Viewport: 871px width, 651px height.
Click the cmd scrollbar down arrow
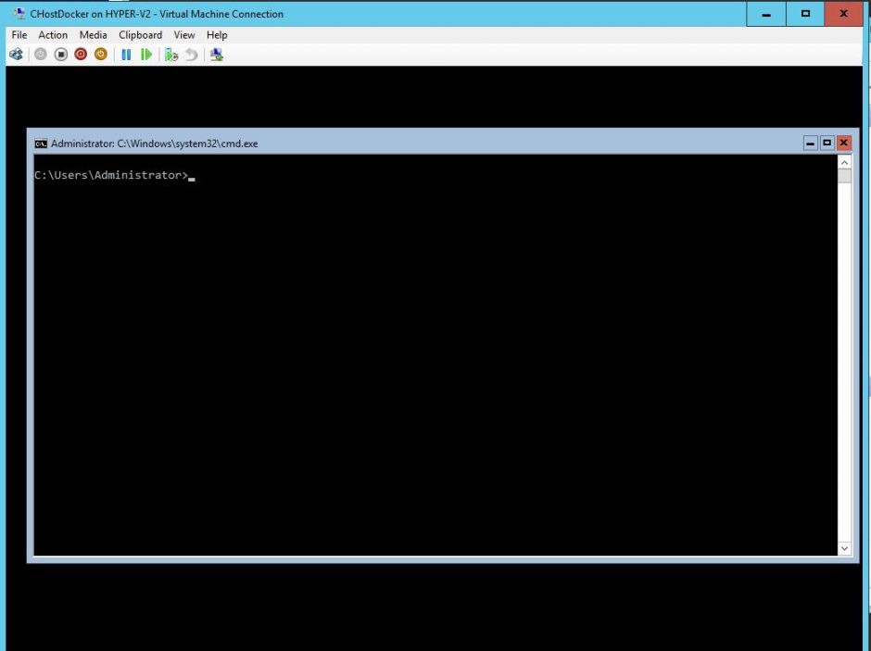pos(844,548)
